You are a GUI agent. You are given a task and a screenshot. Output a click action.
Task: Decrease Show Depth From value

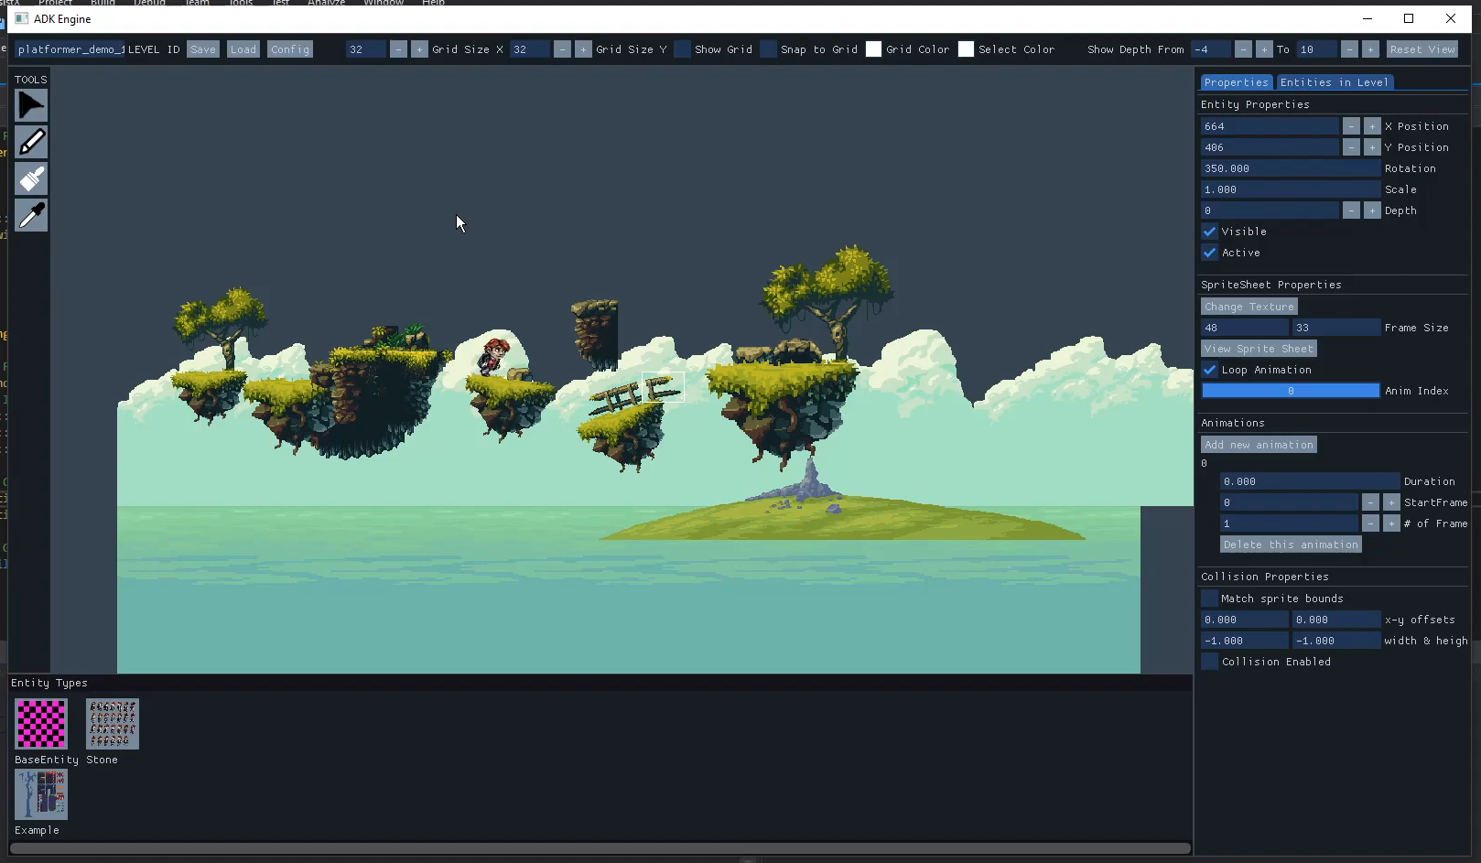(x=1243, y=49)
